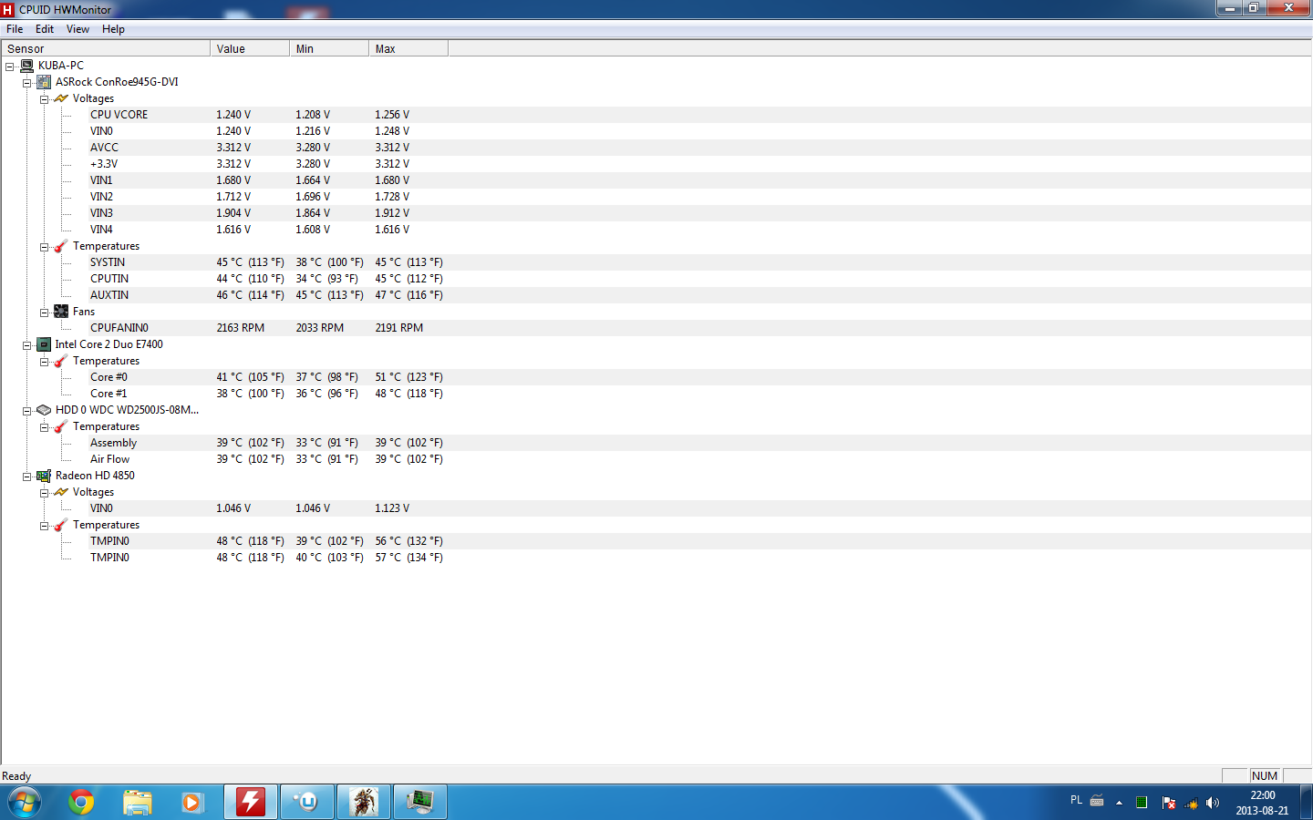Collapse the Radeon Voltages group
Image resolution: width=1313 pixels, height=820 pixels.
45,493
